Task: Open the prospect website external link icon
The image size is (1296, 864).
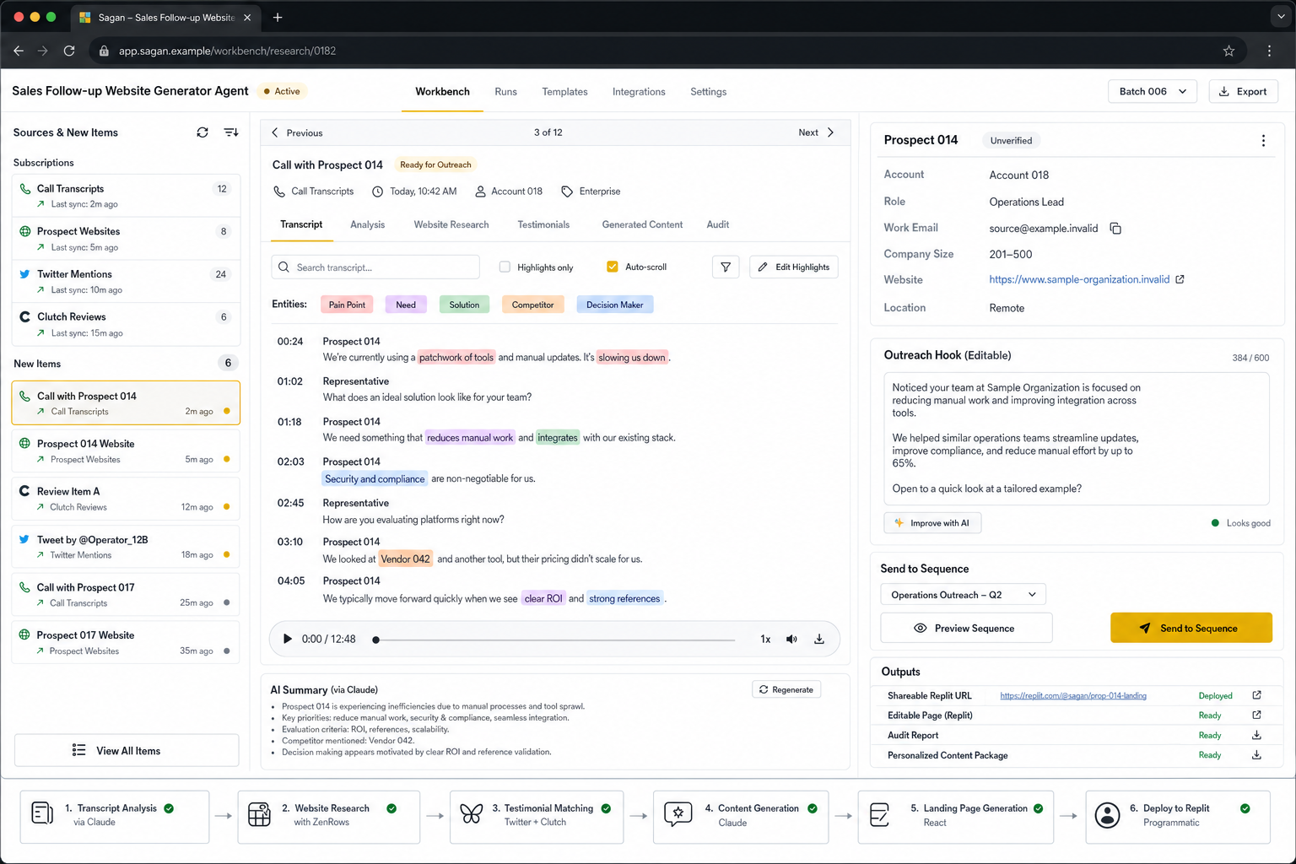Action: click(1180, 279)
